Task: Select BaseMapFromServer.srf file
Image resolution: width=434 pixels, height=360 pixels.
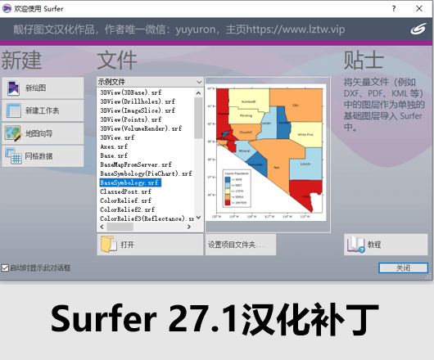Action: click(136, 164)
